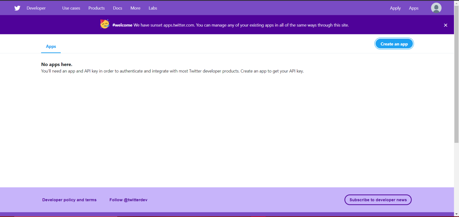Dismiss the welcome banner with the X

[x=446, y=25]
